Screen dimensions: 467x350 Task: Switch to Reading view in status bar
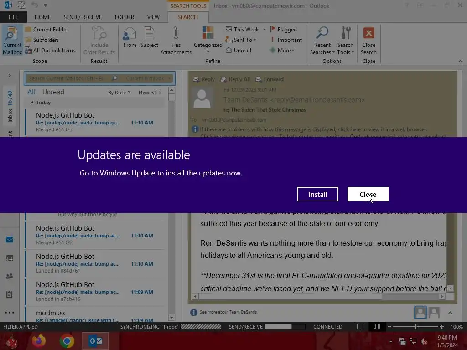click(377, 327)
